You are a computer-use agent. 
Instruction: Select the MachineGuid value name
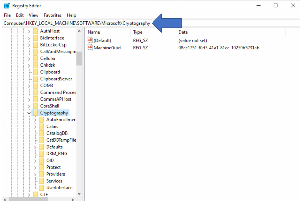(107, 48)
